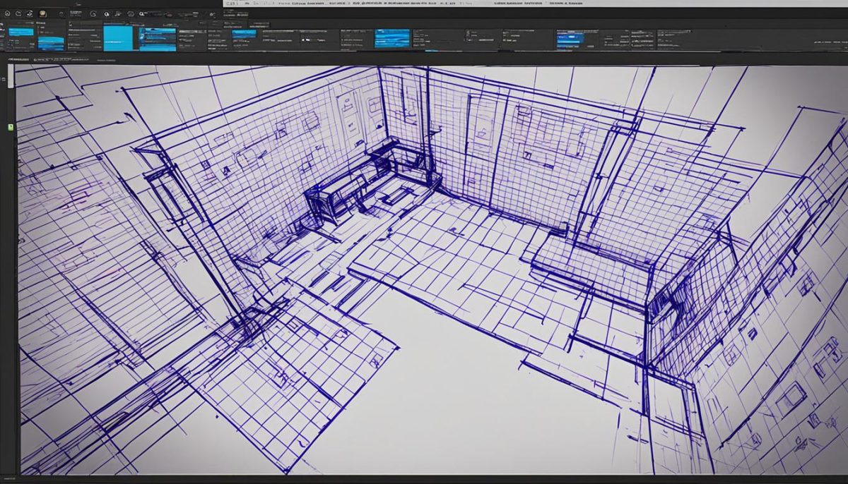Select the green status icon on the left edge

10,128
